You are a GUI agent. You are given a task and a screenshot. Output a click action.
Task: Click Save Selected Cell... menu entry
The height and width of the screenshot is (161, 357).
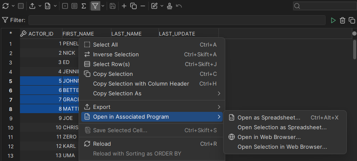[x=152, y=130]
